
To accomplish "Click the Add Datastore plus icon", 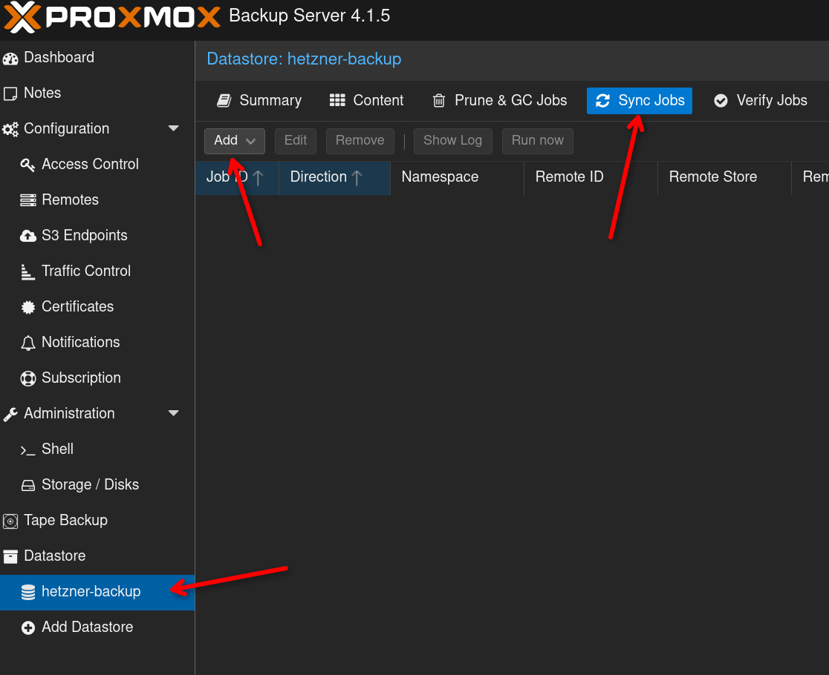I will [x=28, y=628].
